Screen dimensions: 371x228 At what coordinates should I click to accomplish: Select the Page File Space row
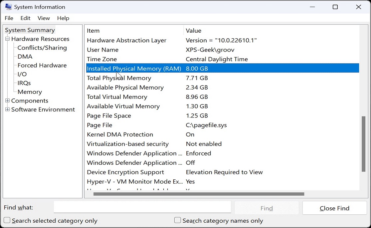pyautogui.click(x=222, y=115)
